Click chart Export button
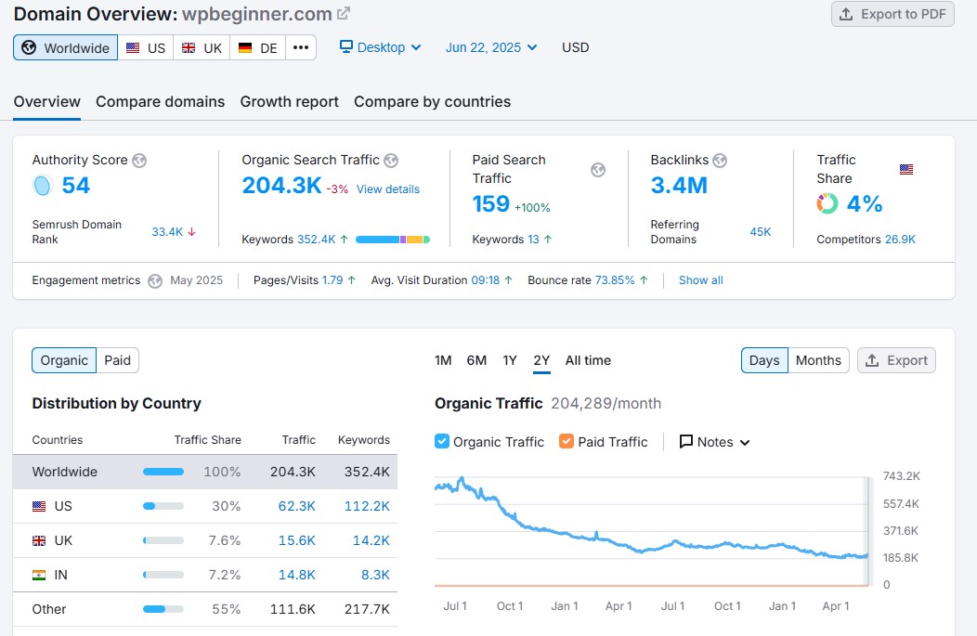 (896, 360)
